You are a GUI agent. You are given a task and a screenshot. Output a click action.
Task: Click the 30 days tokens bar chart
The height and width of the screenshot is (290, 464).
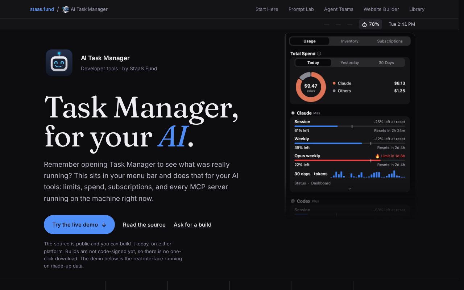click(368, 174)
